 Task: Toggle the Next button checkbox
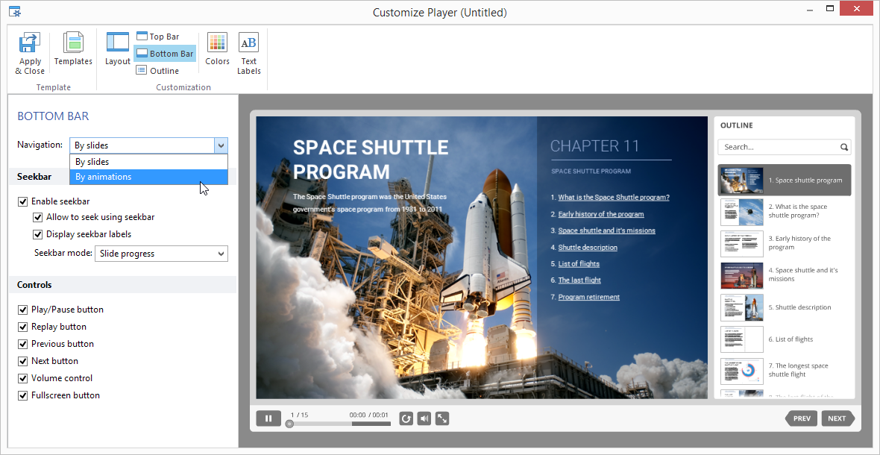coord(22,361)
